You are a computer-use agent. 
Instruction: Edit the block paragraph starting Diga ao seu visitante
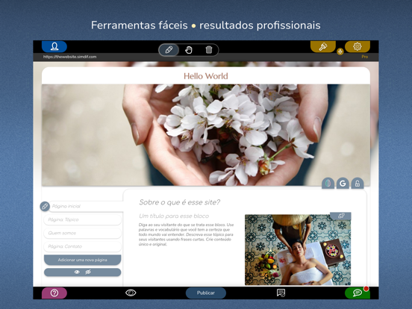tap(186, 234)
